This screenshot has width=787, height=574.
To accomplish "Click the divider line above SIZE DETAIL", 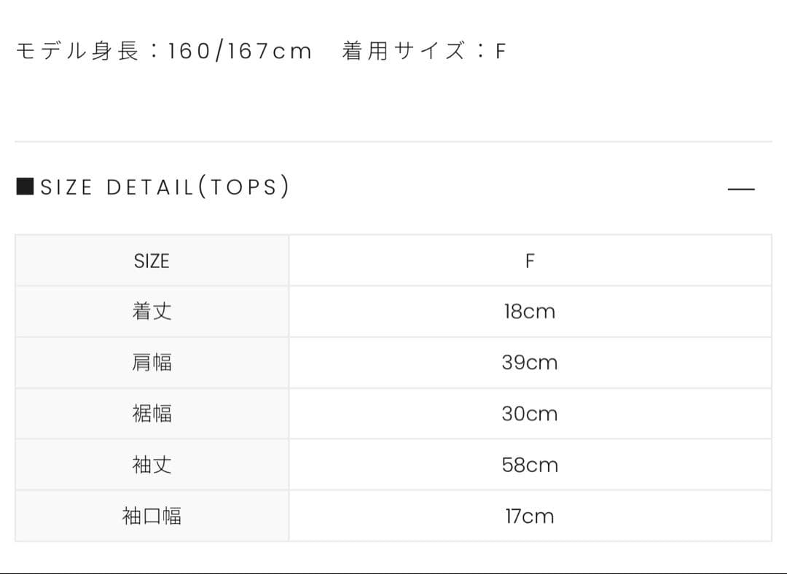I will click(393, 141).
